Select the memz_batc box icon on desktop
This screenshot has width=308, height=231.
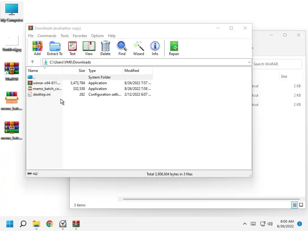pyautogui.click(x=12, y=101)
